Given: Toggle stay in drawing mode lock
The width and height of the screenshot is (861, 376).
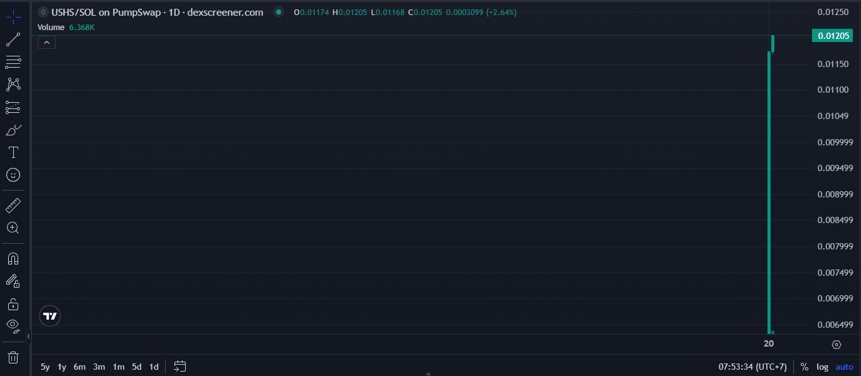Looking at the screenshot, I should click(x=13, y=281).
